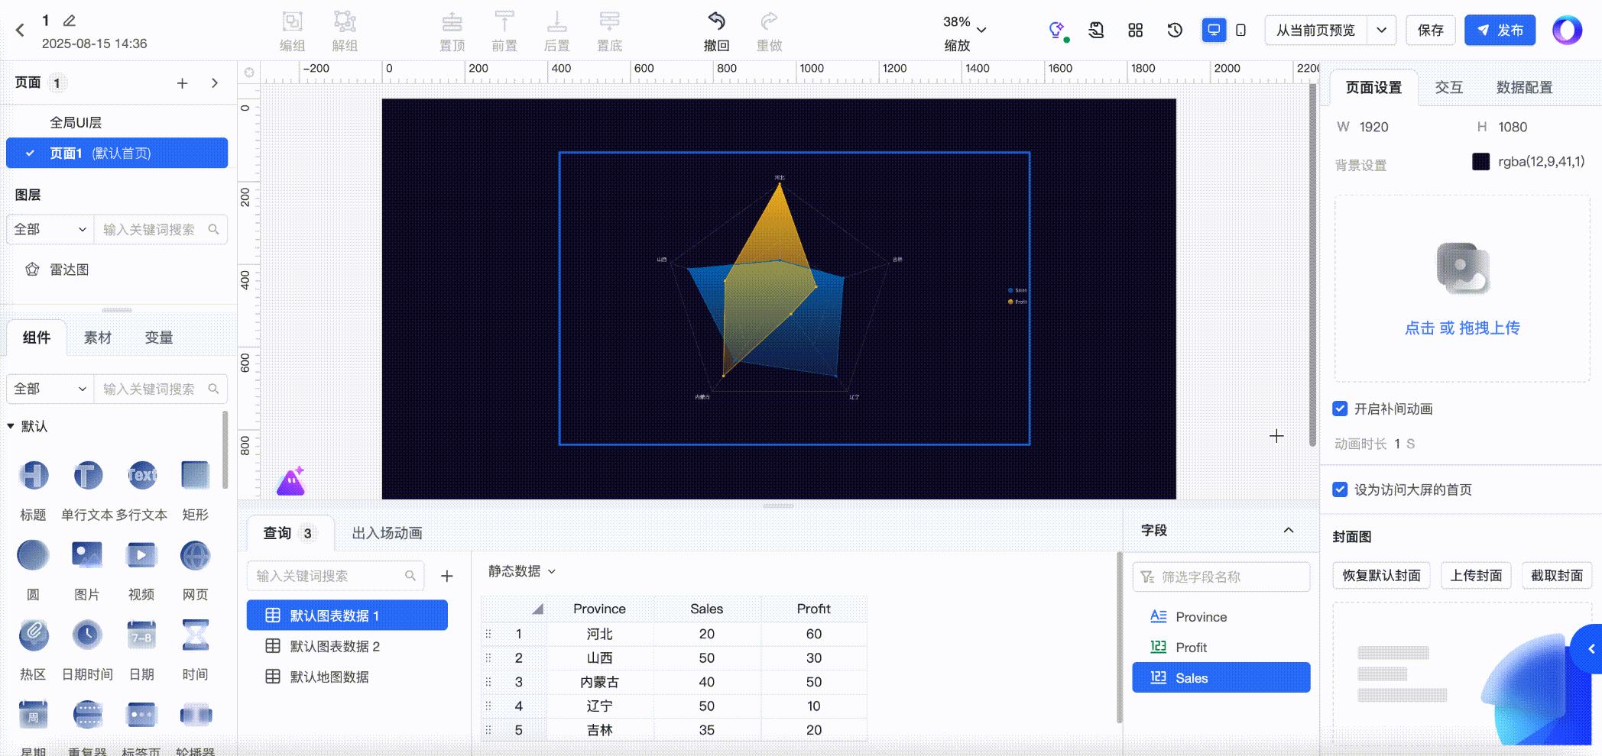Open the 素材 tab
The image size is (1602, 756).
pos(98,338)
